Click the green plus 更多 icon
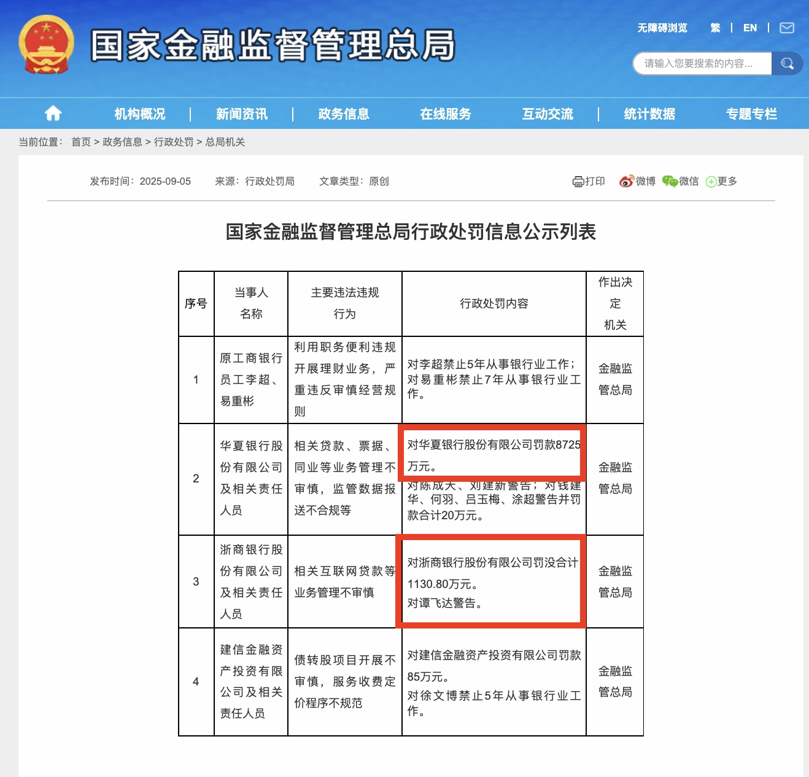This screenshot has height=777, width=809. (711, 182)
